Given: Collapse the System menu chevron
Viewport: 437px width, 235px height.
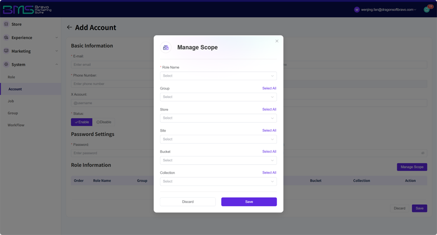Looking at the screenshot, I should [56, 65].
